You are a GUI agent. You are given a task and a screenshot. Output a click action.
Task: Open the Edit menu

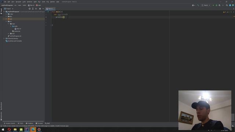click(x=9, y=1)
